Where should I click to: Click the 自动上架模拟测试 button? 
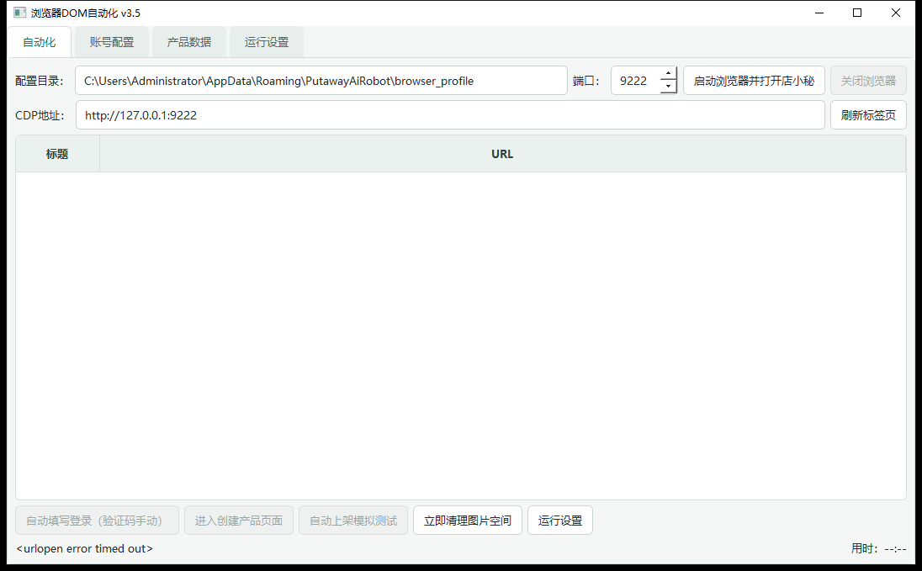(353, 521)
